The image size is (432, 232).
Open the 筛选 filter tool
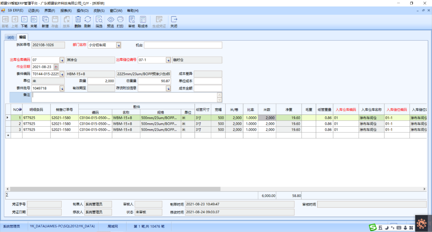pos(99,20)
